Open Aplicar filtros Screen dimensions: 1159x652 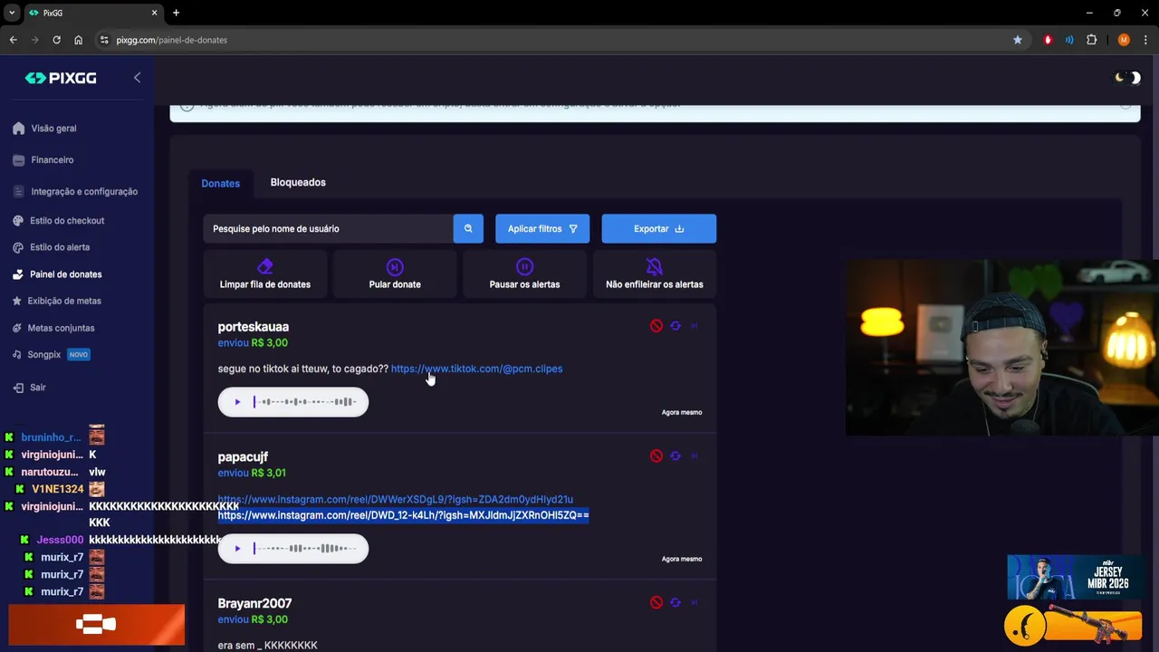pyautogui.click(x=542, y=229)
